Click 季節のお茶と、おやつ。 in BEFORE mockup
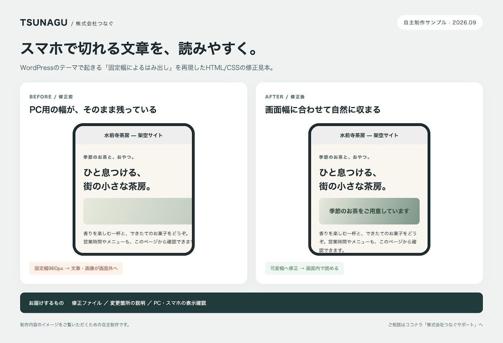Image resolution: width=503 pixels, height=343 pixels. pyautogui.click(x=109, y=157)
